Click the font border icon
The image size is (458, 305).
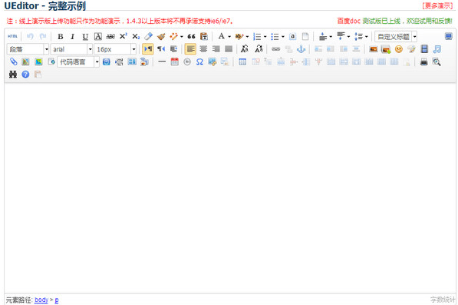(98, 36)
